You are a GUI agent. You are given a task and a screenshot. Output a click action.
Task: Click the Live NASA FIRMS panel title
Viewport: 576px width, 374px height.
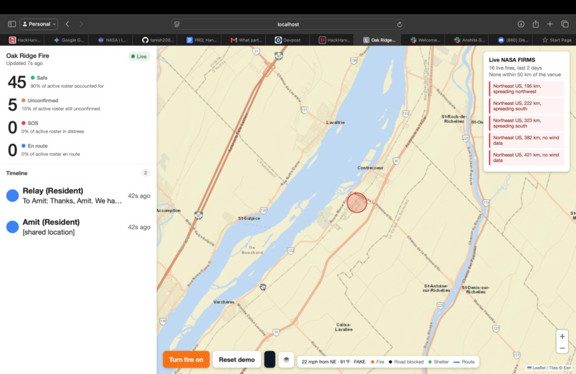point(512,60)
